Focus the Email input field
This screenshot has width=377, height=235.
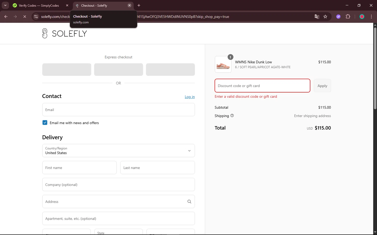click(118, 110)
